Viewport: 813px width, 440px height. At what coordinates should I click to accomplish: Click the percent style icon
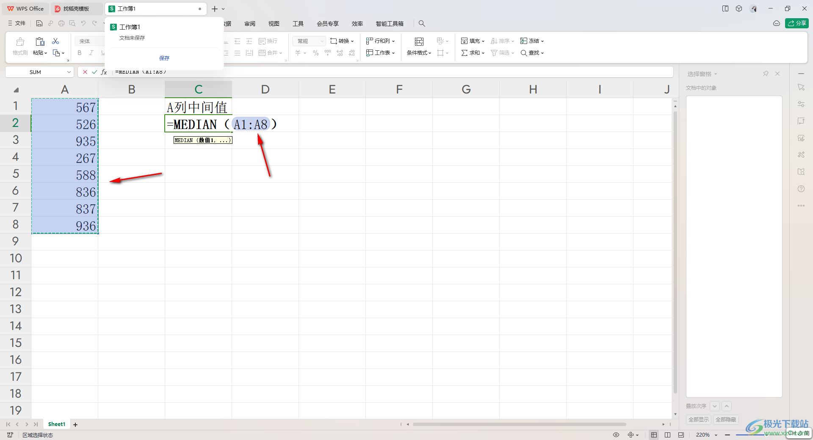pos(316,53)
